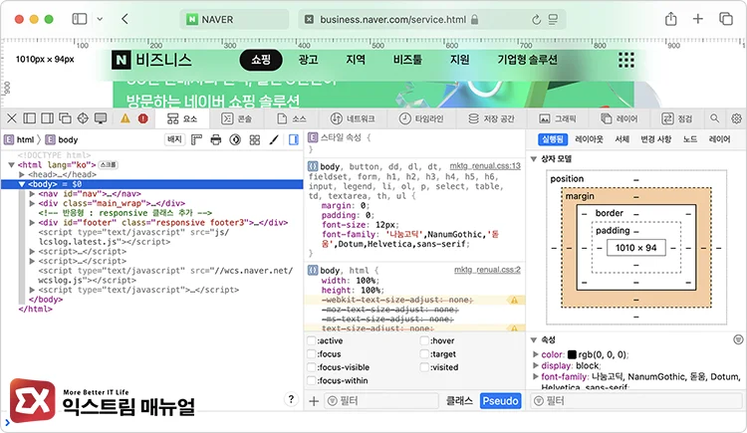Expand the nav id="nav" node
The width and height of the screenshot is (747, 433).
32,194
